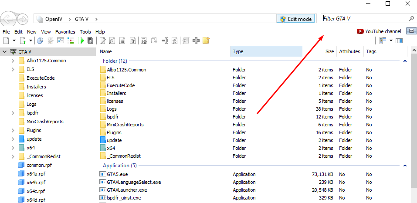Open the view style dropdown arrow
Screen dimensions: 417x203
coord(391,41)
